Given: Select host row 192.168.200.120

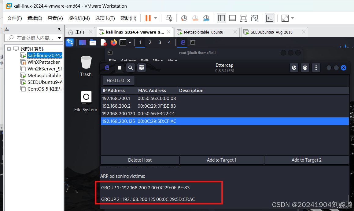Looking at the screenshot, I should coord(225,114).
